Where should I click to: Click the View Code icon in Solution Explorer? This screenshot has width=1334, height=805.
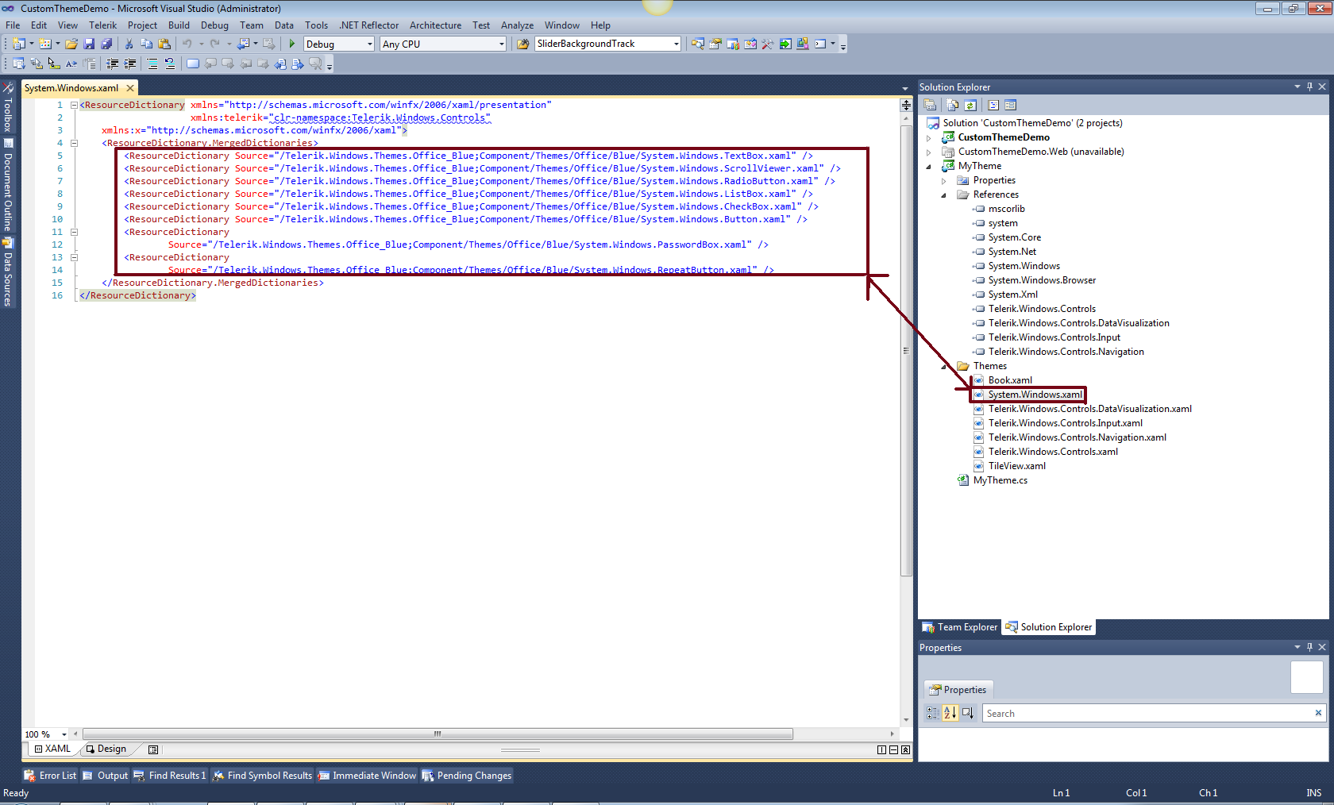(993, 105)
